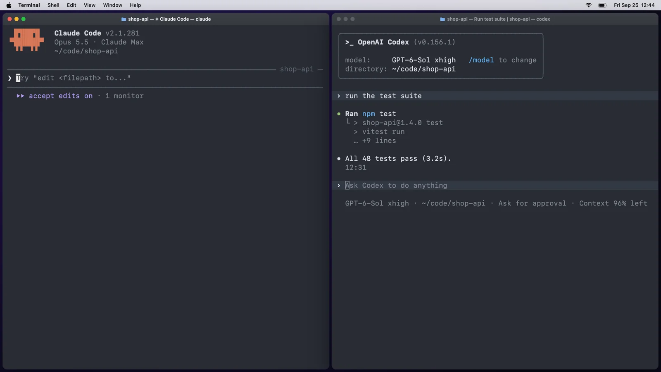Click the '1 monitor' status text

coord(124,96)
